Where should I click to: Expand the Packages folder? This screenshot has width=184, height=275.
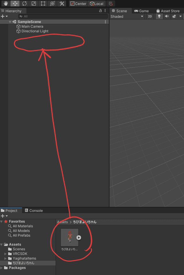coord(1,268)
